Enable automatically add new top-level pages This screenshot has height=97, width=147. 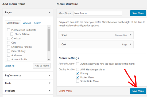point(78,64)
